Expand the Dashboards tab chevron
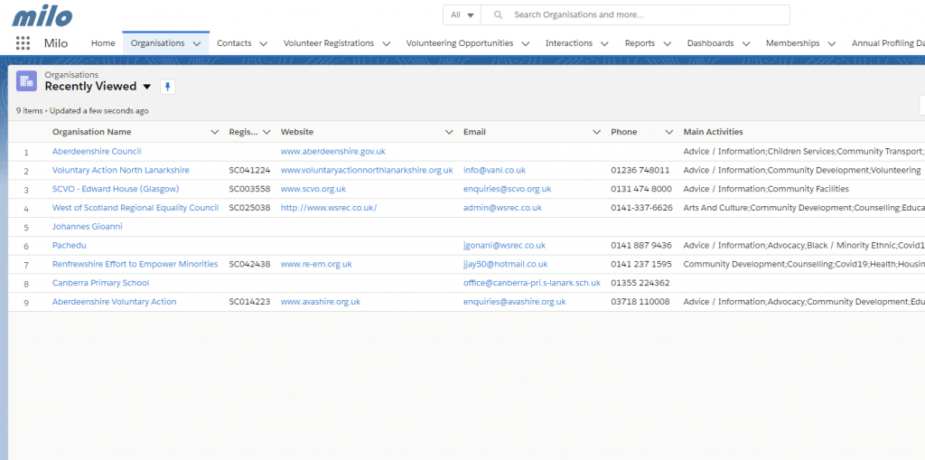 (x=746, y=43)
